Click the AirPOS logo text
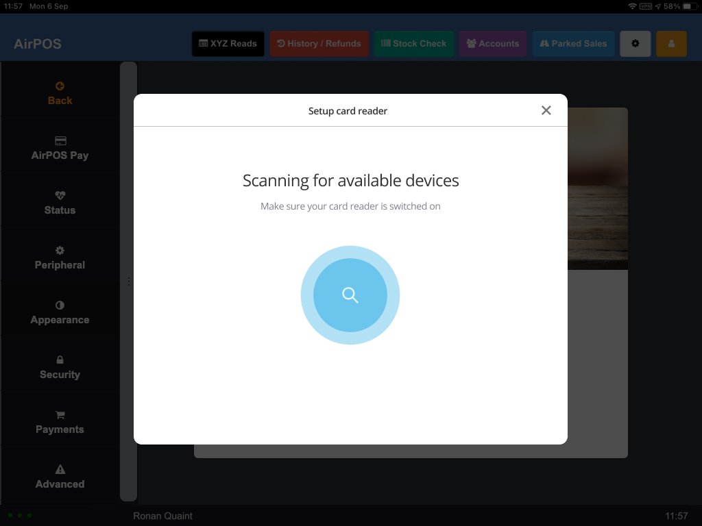Screen dimensions: 702x526 tap(38, 44)
